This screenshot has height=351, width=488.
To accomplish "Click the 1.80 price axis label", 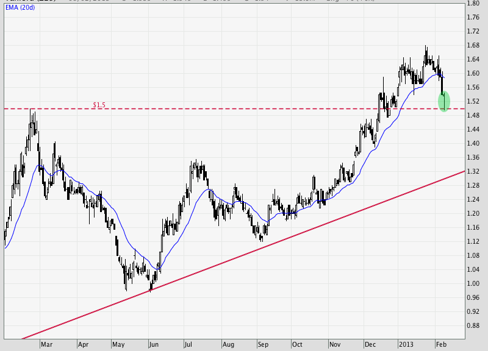I will [474, 3].
